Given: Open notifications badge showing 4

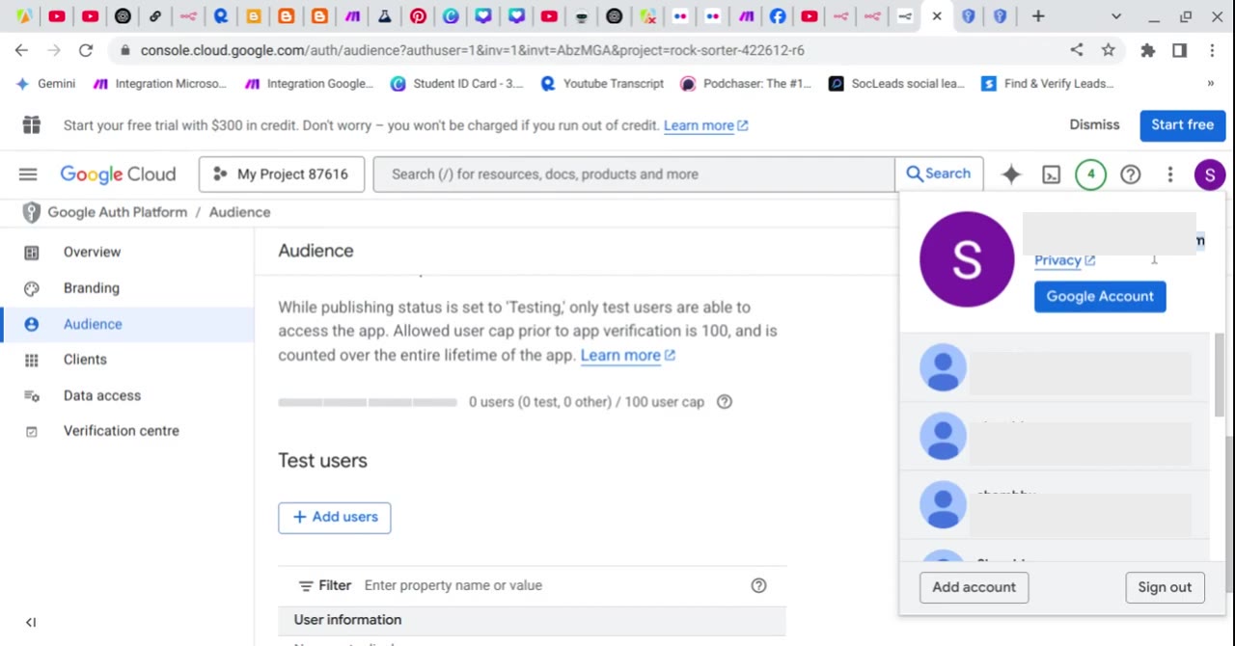Looking at the screenshot, I should click(x=1090, y=175).
